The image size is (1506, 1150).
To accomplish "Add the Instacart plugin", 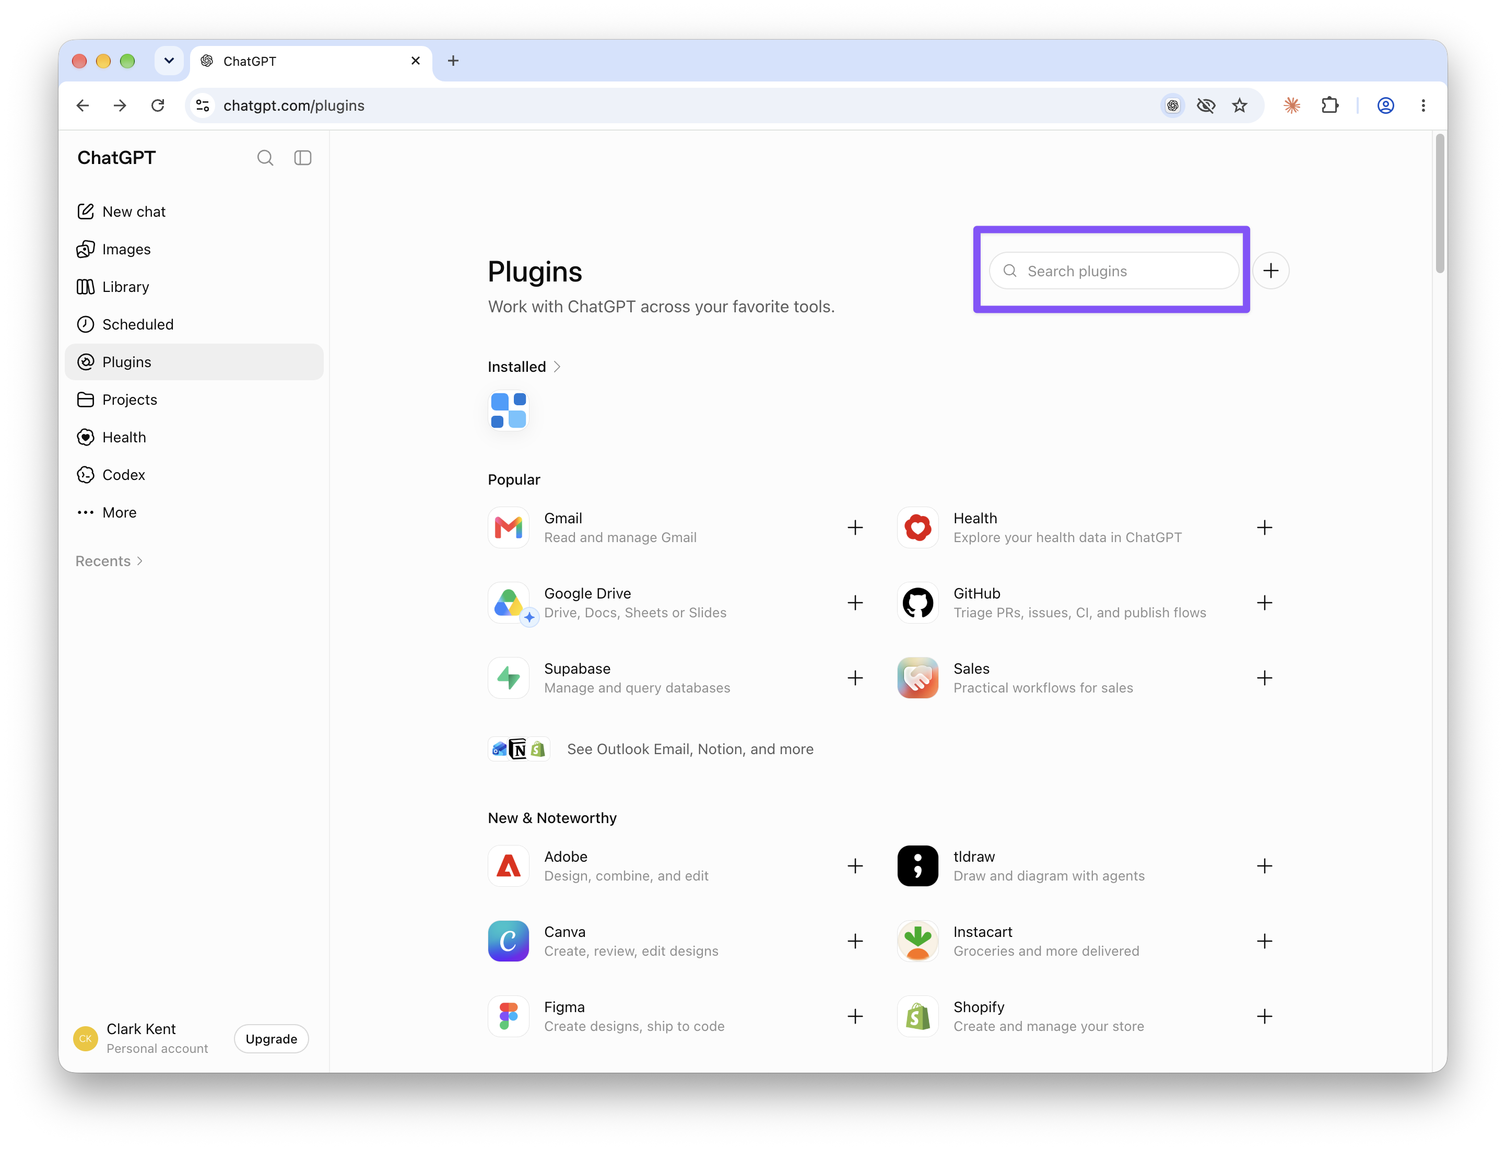I will click(x=1264, y=942).
